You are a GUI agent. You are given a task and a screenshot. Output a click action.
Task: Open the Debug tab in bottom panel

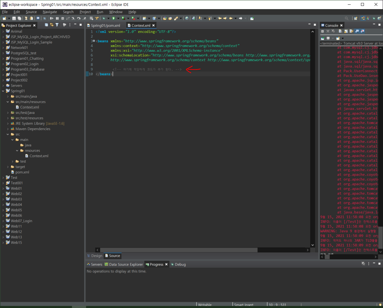coord(178,264)
